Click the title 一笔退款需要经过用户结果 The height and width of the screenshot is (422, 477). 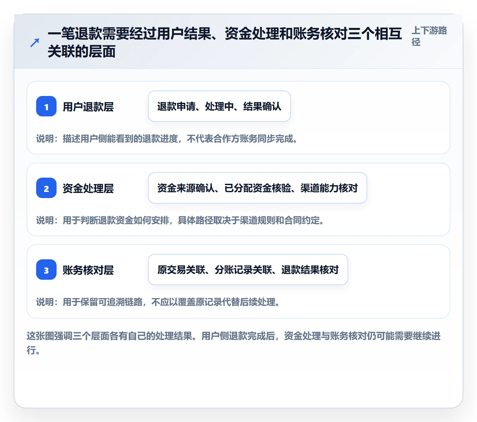coord(225,43)
